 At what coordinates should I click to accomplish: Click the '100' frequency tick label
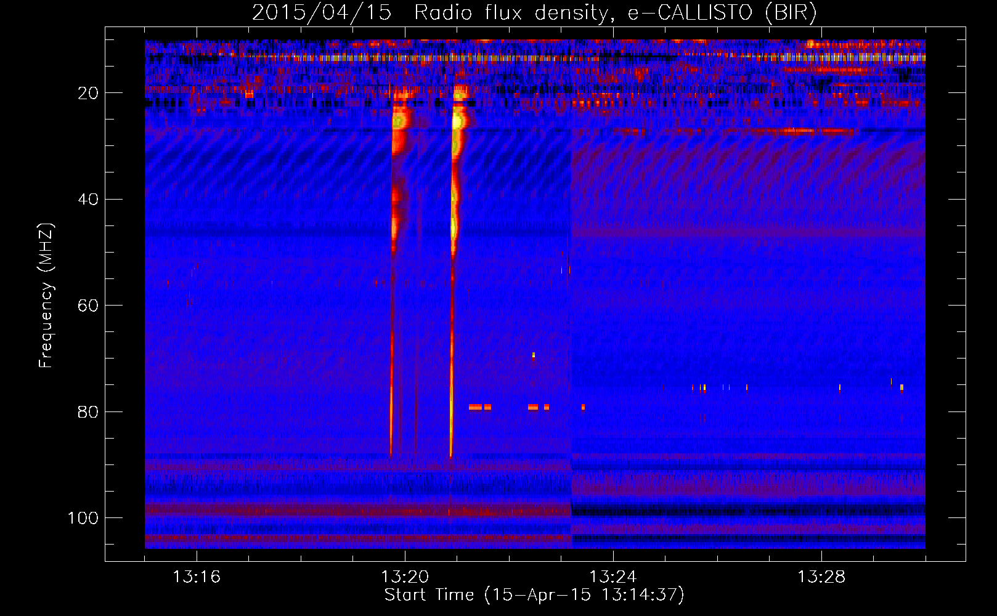point(83,518)
